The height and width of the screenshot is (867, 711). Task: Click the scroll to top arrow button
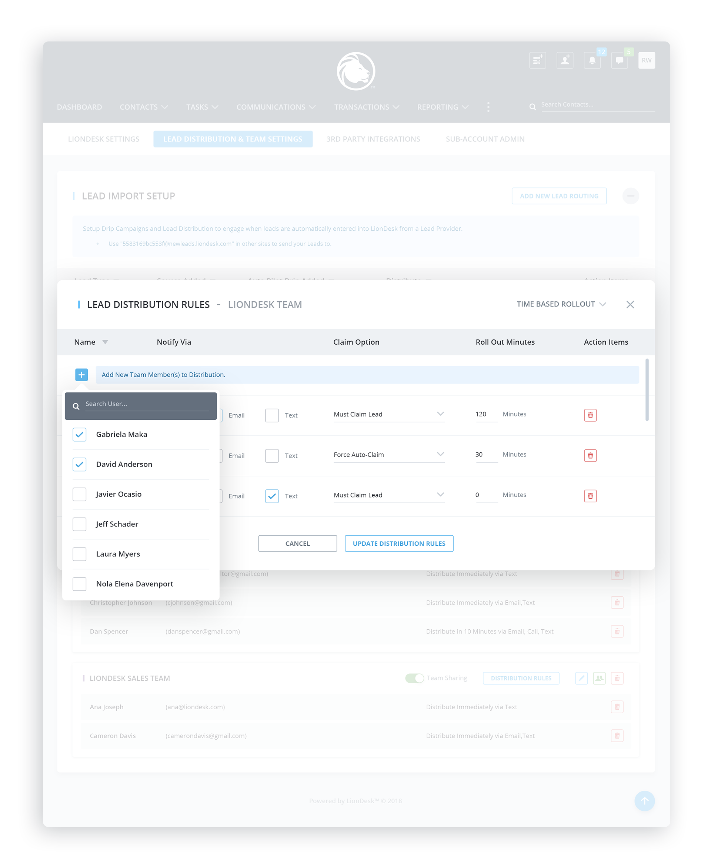click(x=644, y=801)
